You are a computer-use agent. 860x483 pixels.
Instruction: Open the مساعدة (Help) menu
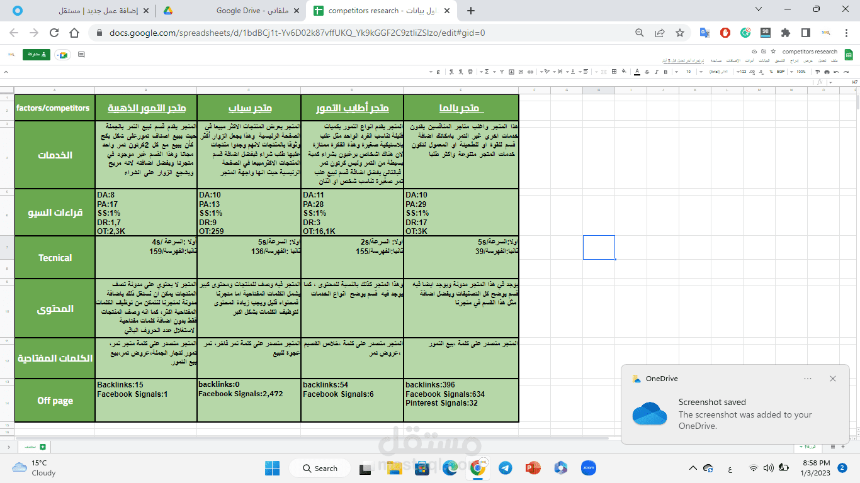(x=716, y=60)
